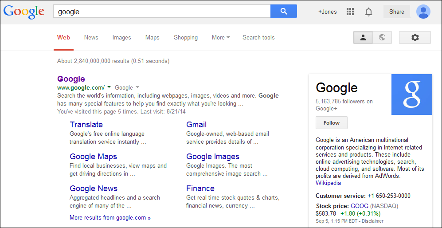442x228 pixels.
Task: Open the settings gear menu
Action: 415,38
